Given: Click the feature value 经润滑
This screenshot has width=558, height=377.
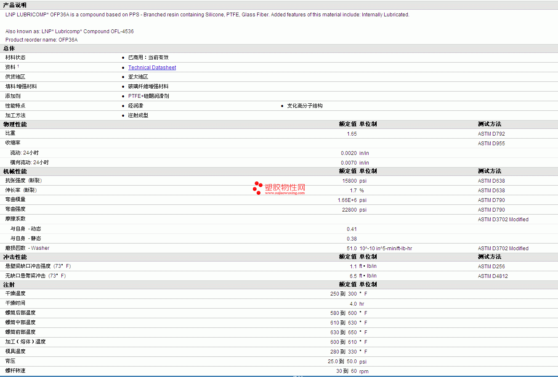Looking at the screenshot, I should click(x=136, y=106).
